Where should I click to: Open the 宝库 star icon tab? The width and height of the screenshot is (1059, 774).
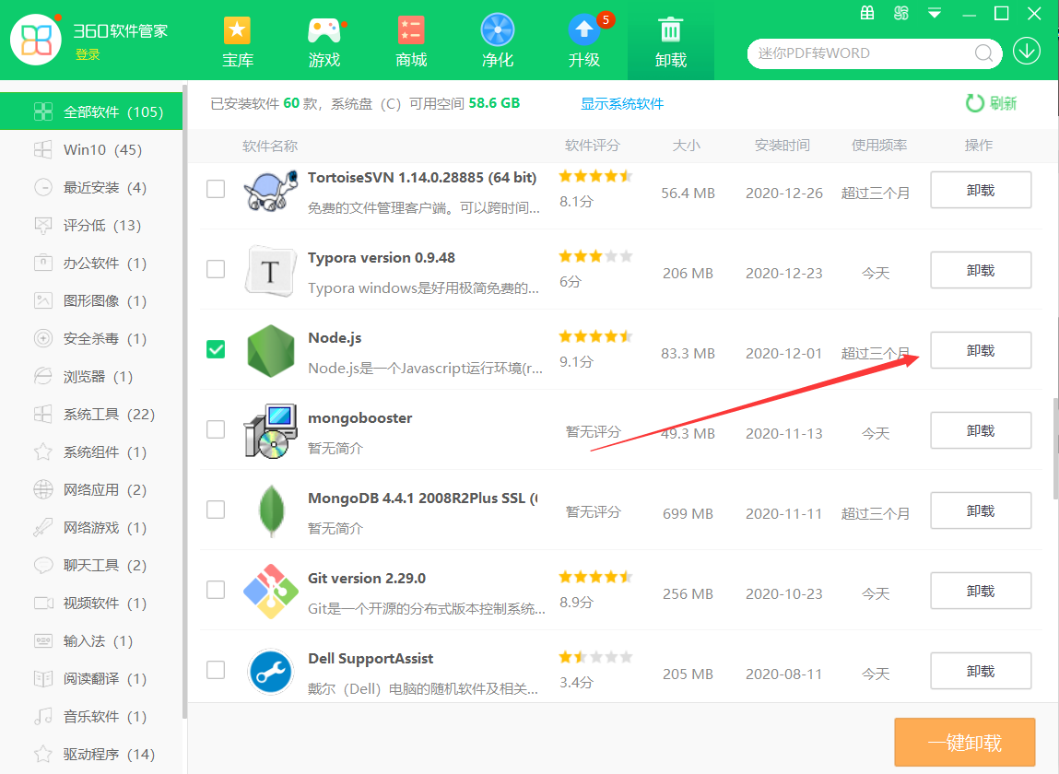point(237,42)
